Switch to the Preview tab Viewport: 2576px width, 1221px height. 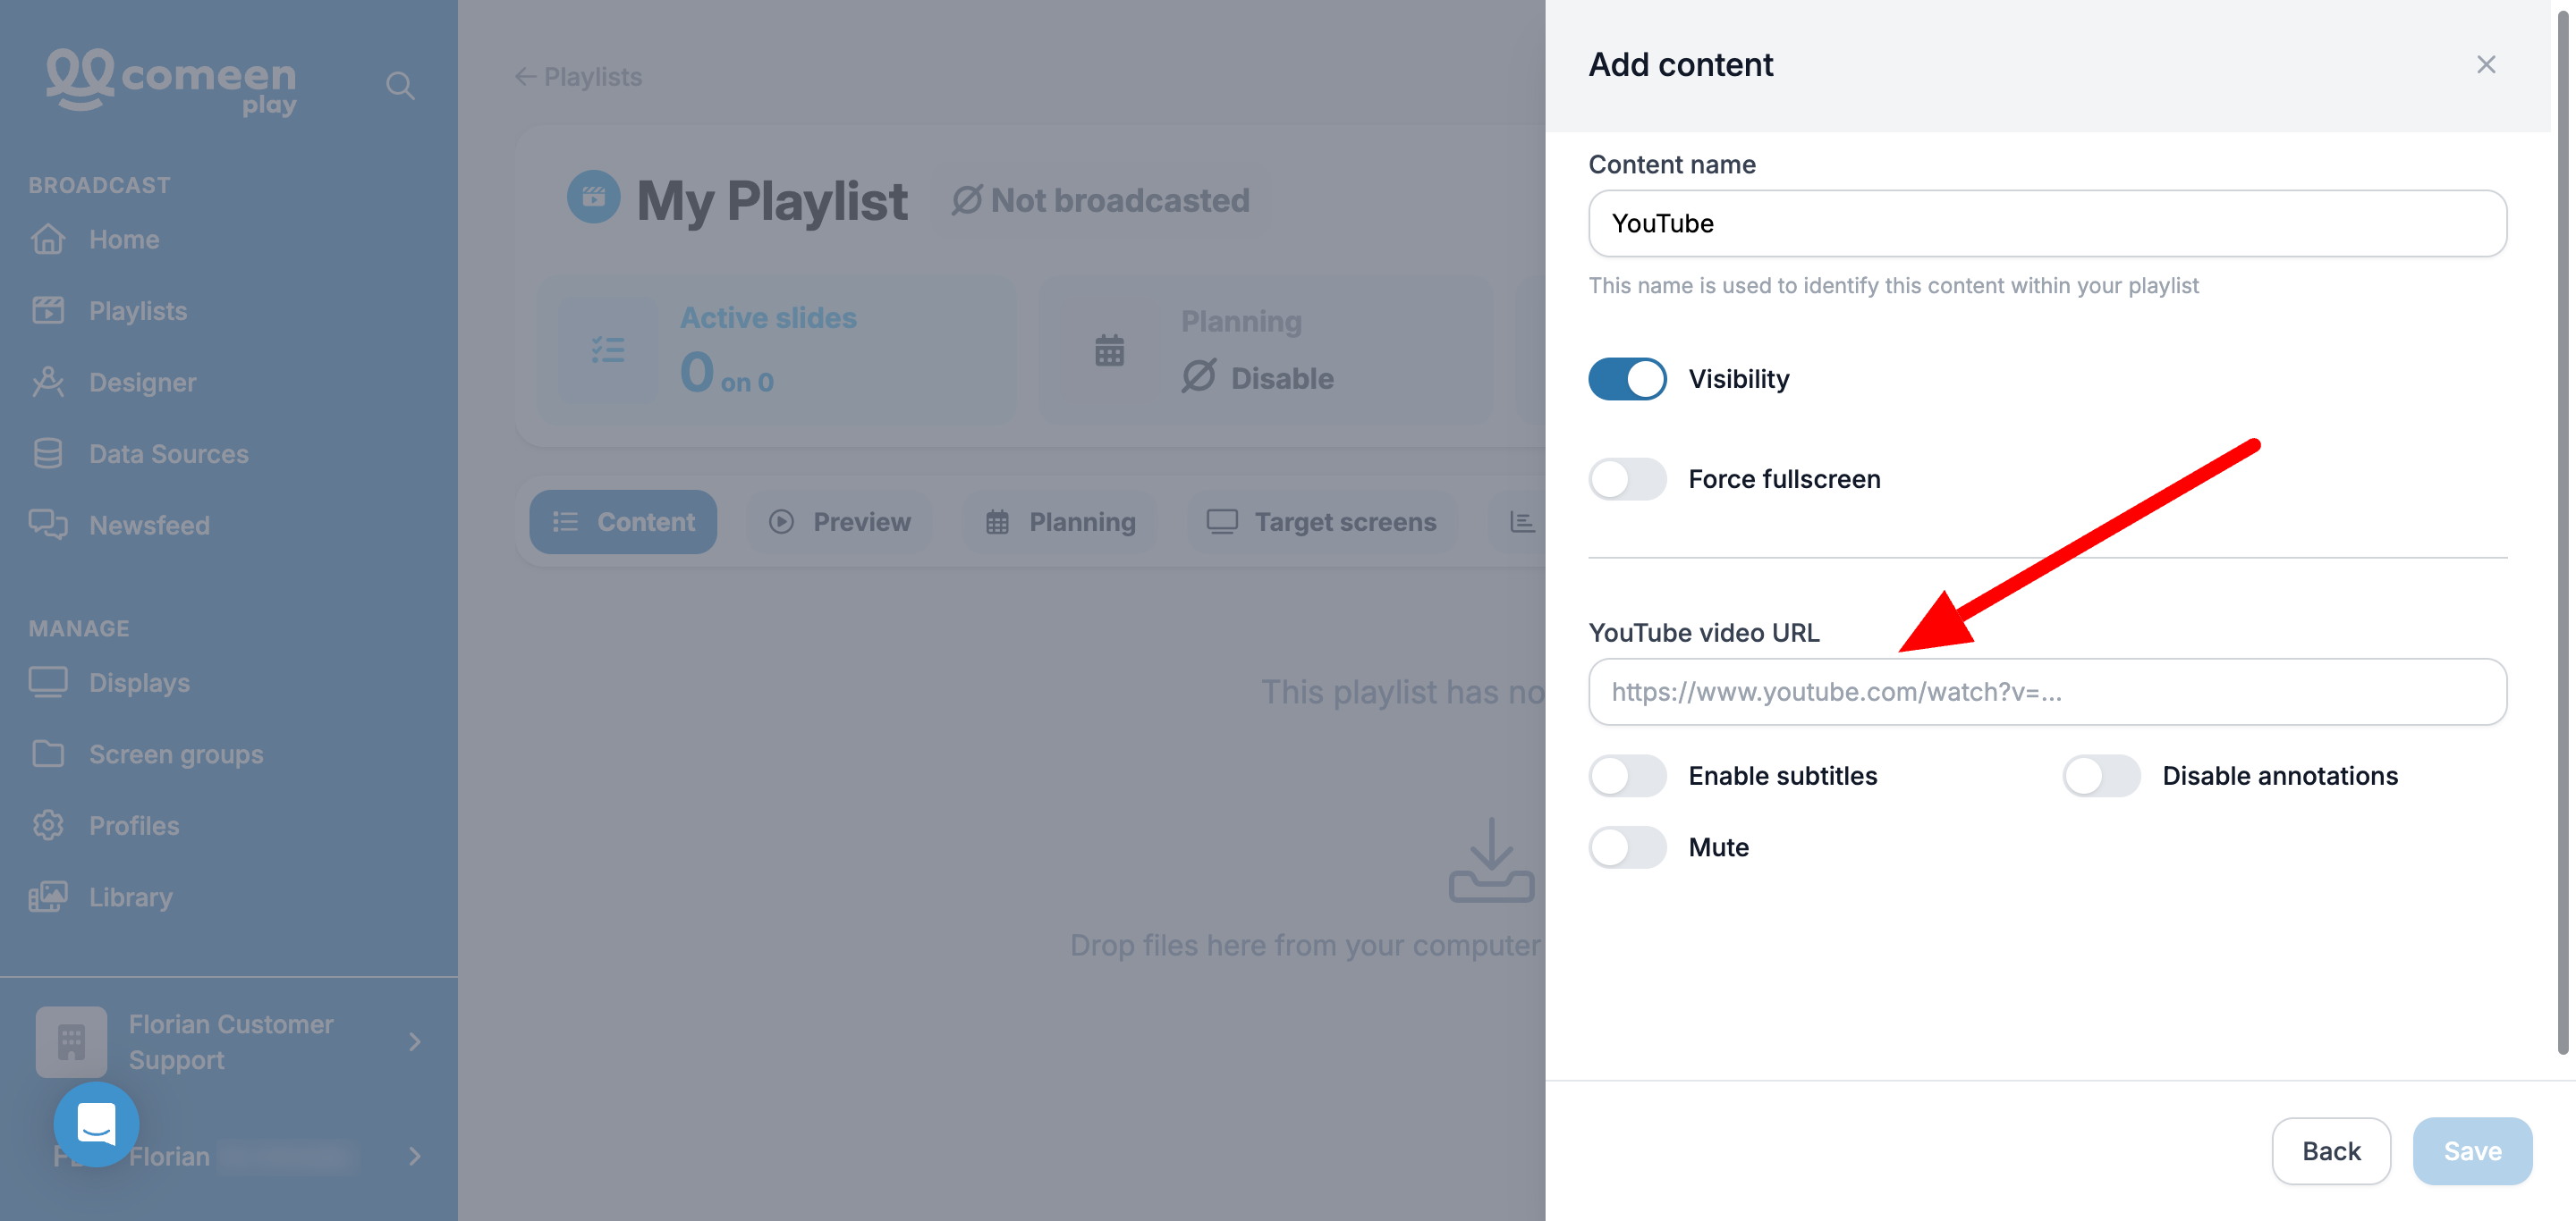[x=840, y=522]
